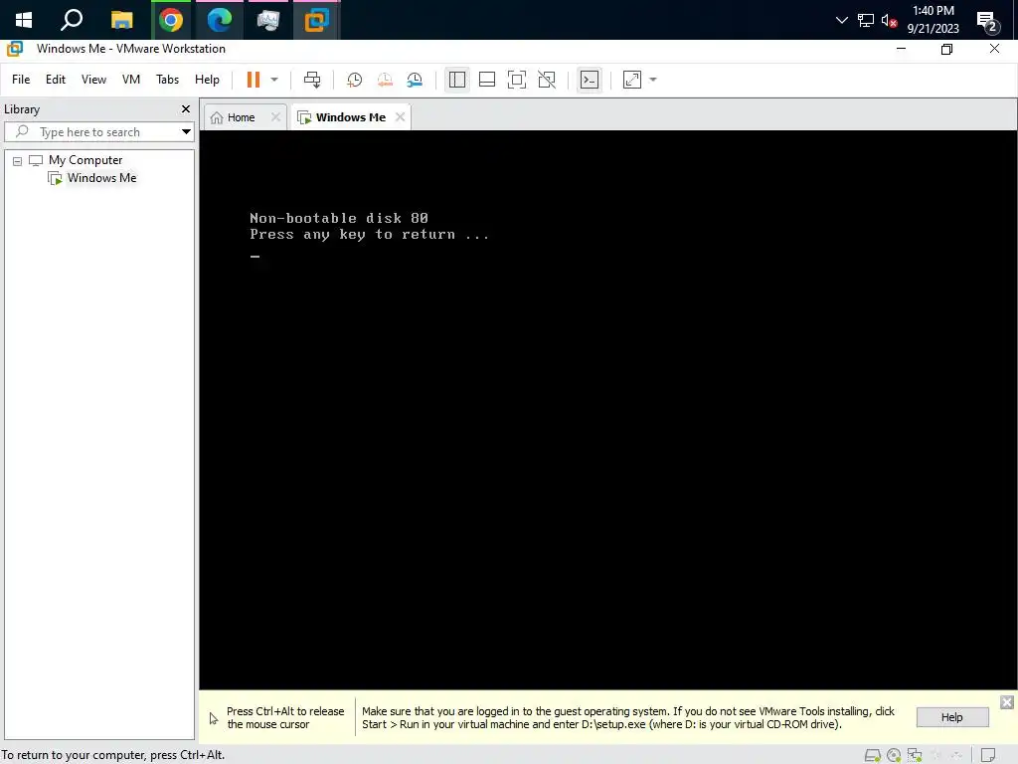
Task: Revert the VM to its snapshot
Action: [x=385, y=80]
